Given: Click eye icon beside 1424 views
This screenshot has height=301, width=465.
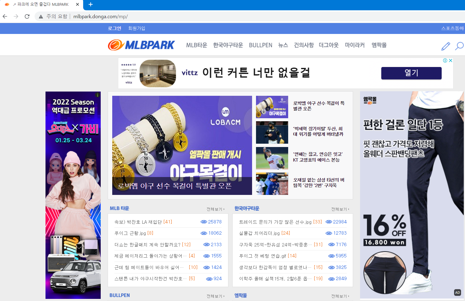Looking at the screenshot, I should (207, 267).
